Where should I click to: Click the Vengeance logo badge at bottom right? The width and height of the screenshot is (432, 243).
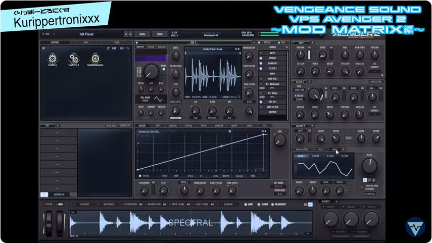[x=415, y=227]
